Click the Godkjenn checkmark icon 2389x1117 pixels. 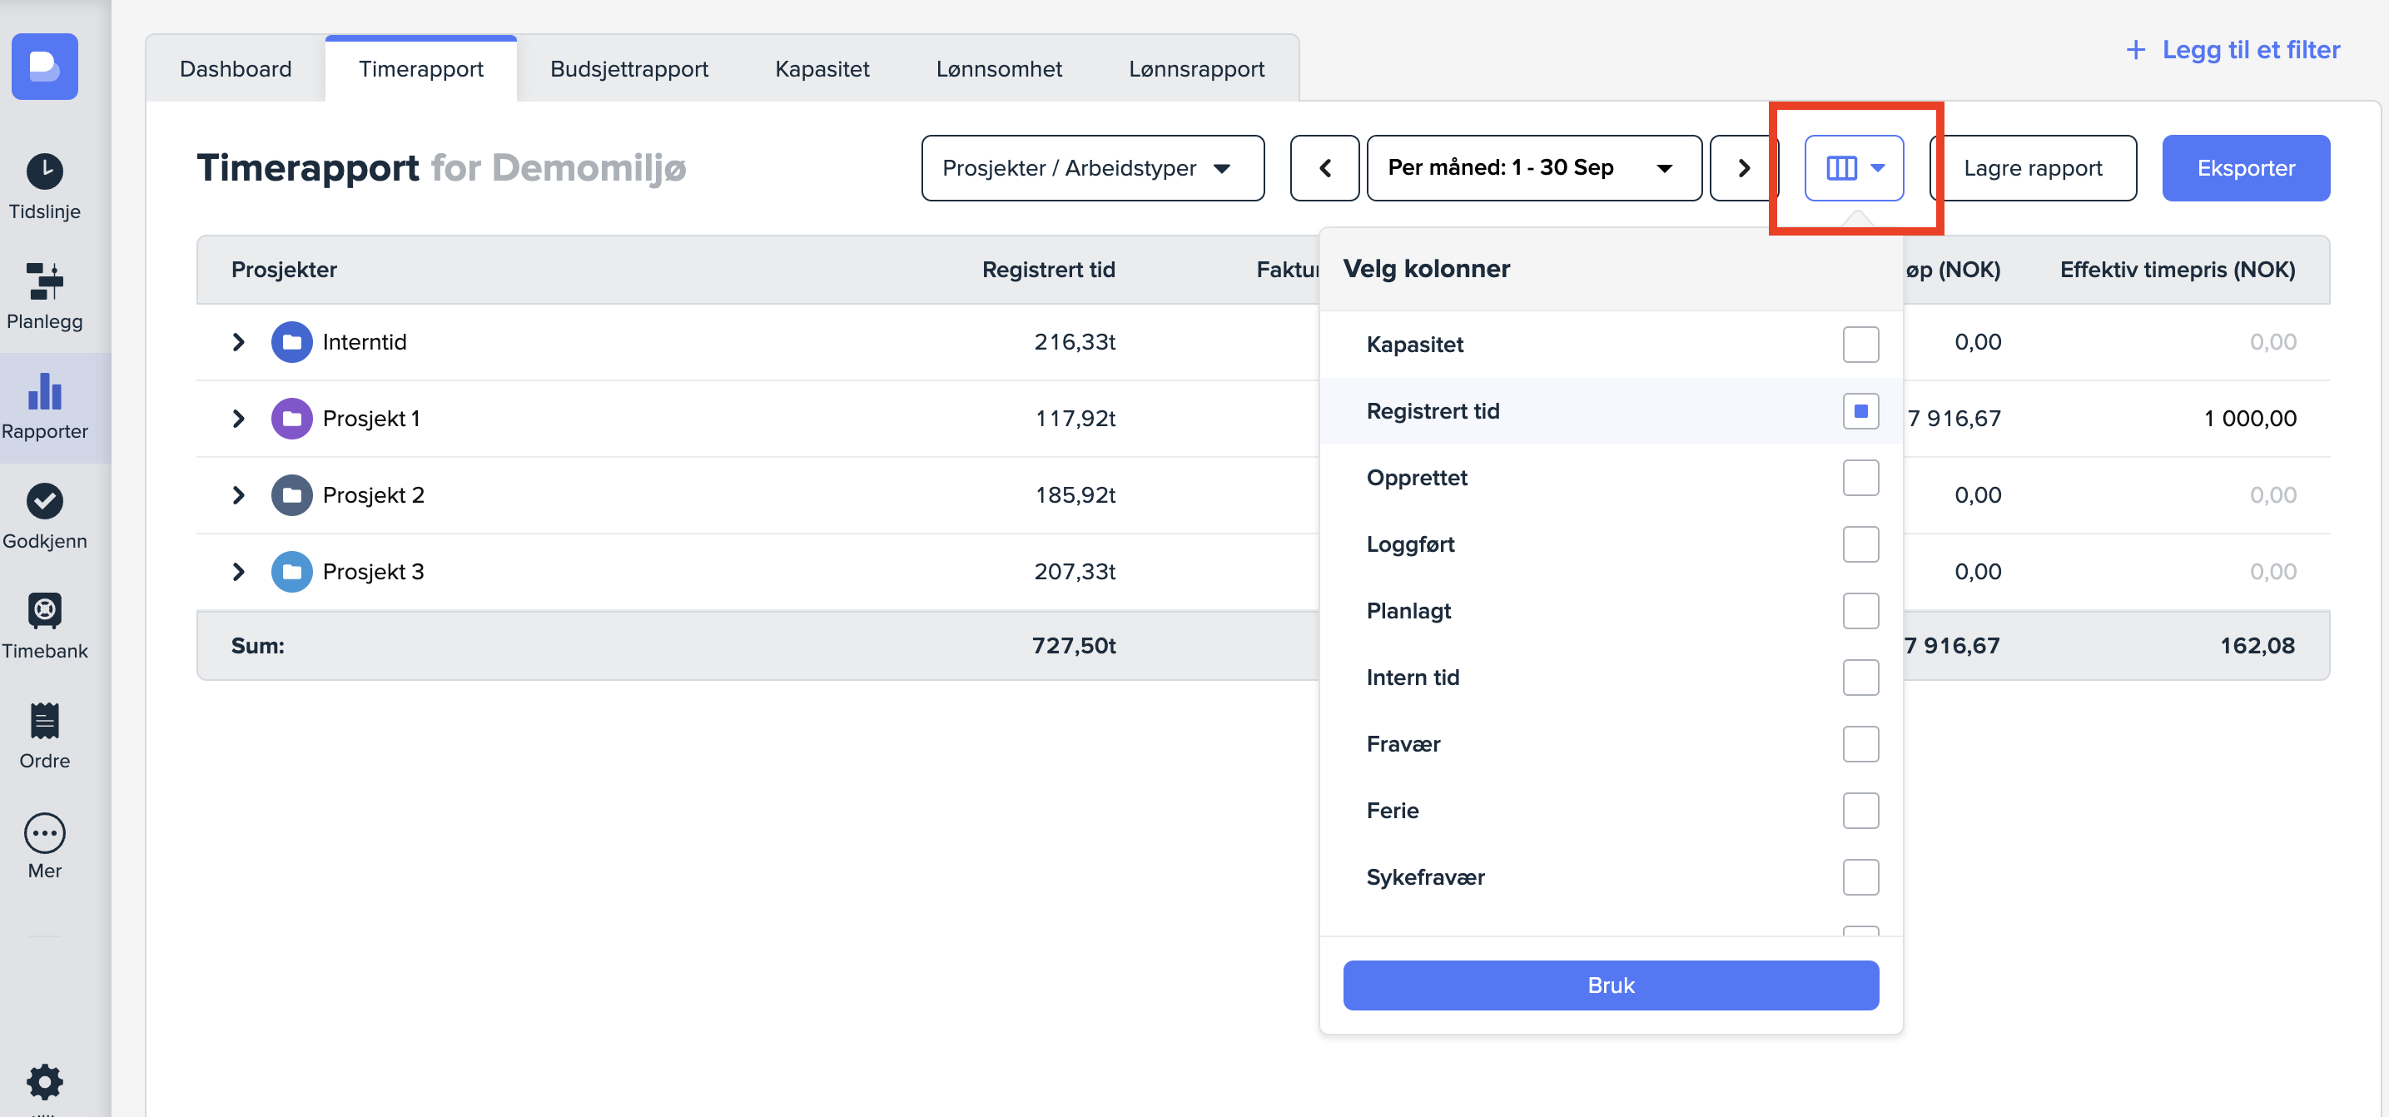(x=44, y=500)
